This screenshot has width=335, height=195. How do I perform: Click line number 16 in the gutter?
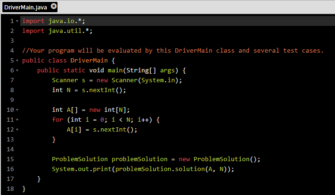(x=10, y=169)
